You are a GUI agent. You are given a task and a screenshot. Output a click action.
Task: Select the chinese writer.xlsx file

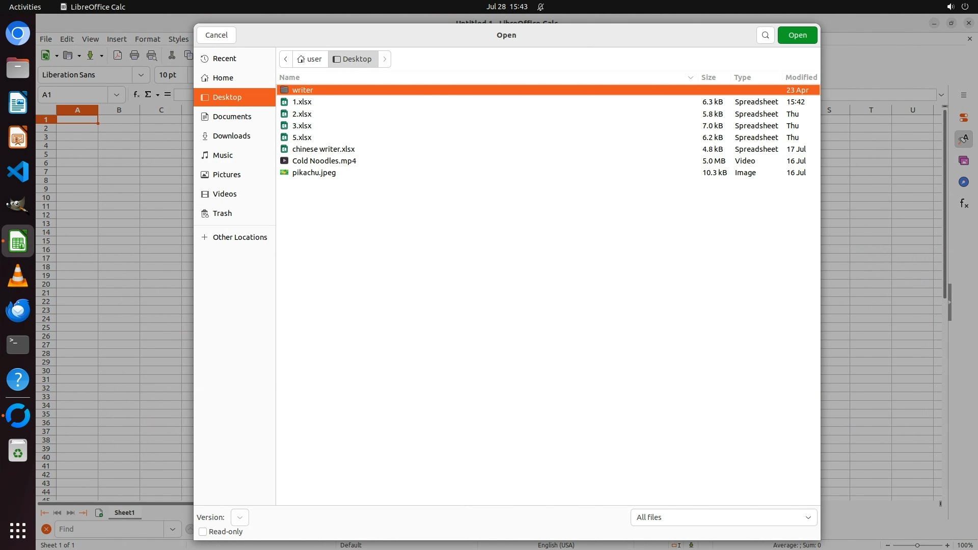tap(323, 149)
